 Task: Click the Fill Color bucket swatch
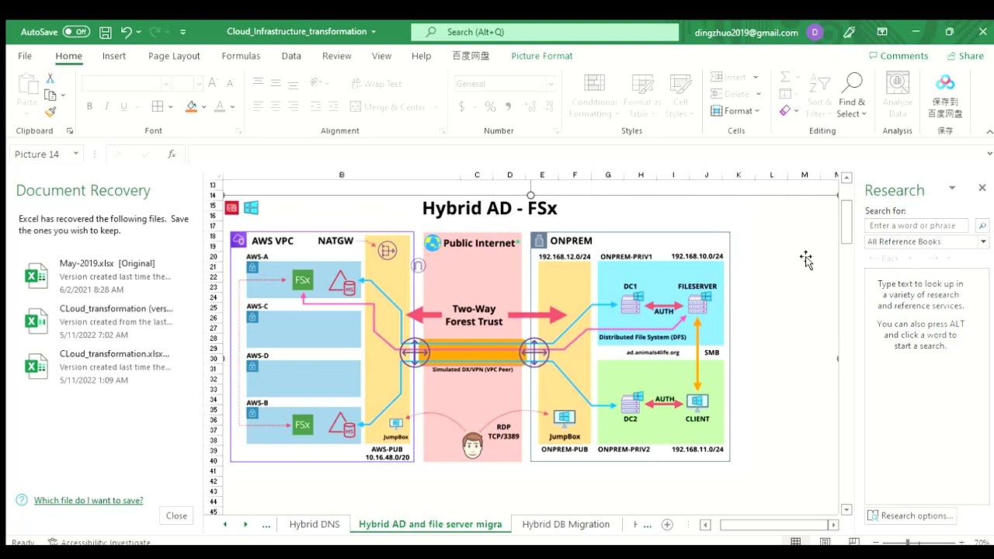coord(192,106)
